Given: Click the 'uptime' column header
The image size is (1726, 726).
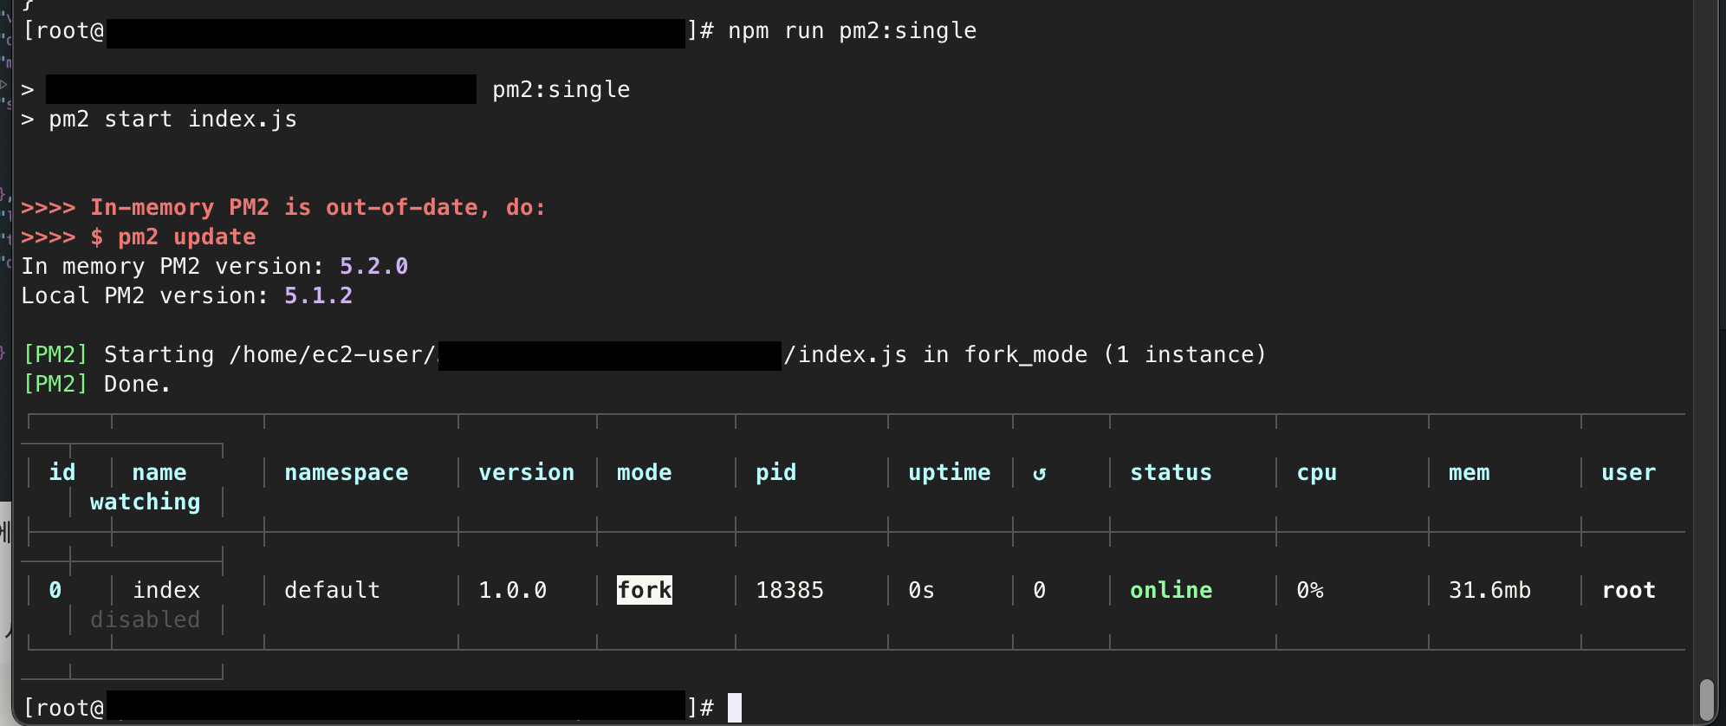Looking at the screenshot, I should coord(949,472).
